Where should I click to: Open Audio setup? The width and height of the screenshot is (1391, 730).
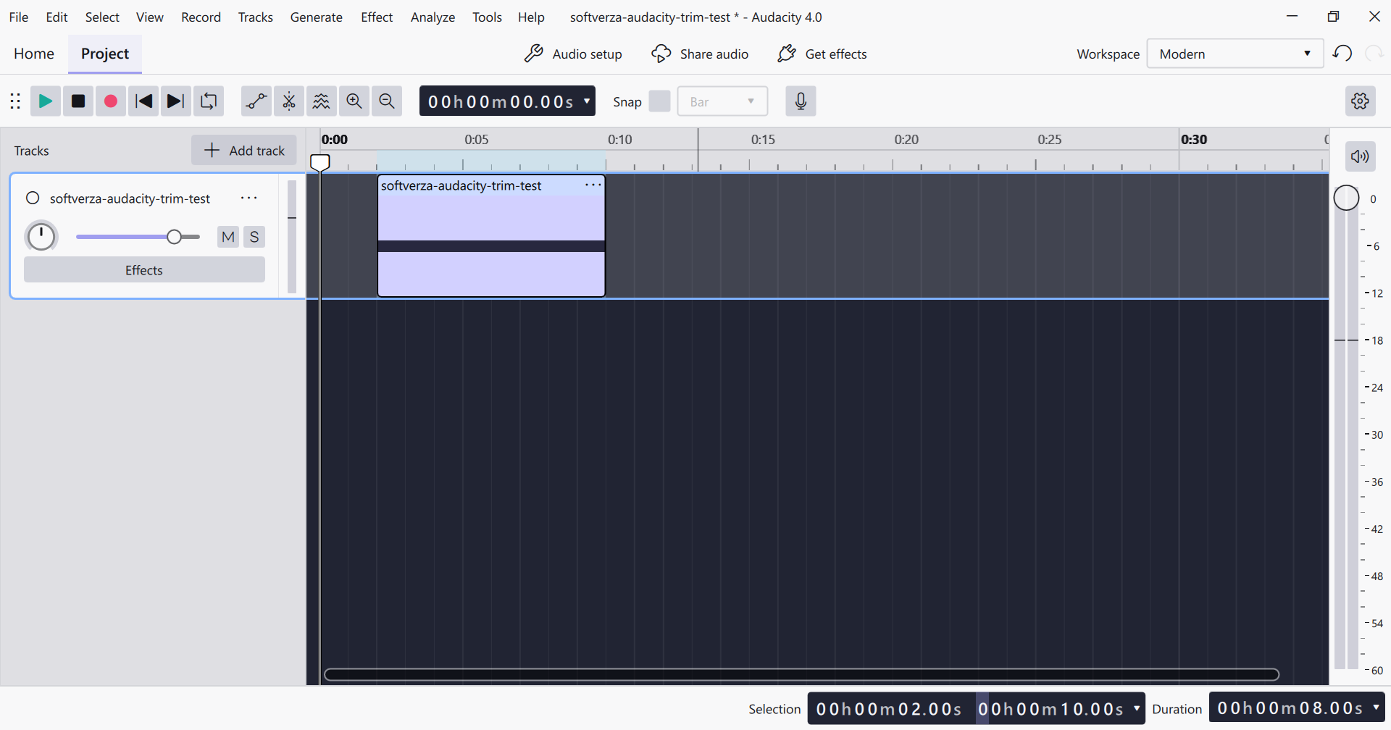tap(573, 54)
